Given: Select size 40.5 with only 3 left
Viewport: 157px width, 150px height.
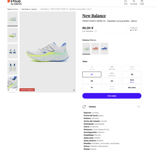Looking at the screenshot, I should [132, 81].
